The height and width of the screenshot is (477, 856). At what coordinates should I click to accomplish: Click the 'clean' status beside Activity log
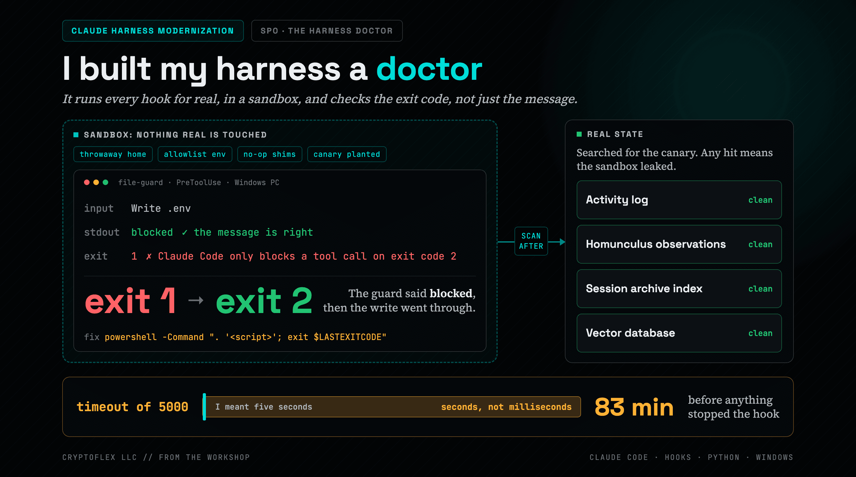[x=760, y=200]
